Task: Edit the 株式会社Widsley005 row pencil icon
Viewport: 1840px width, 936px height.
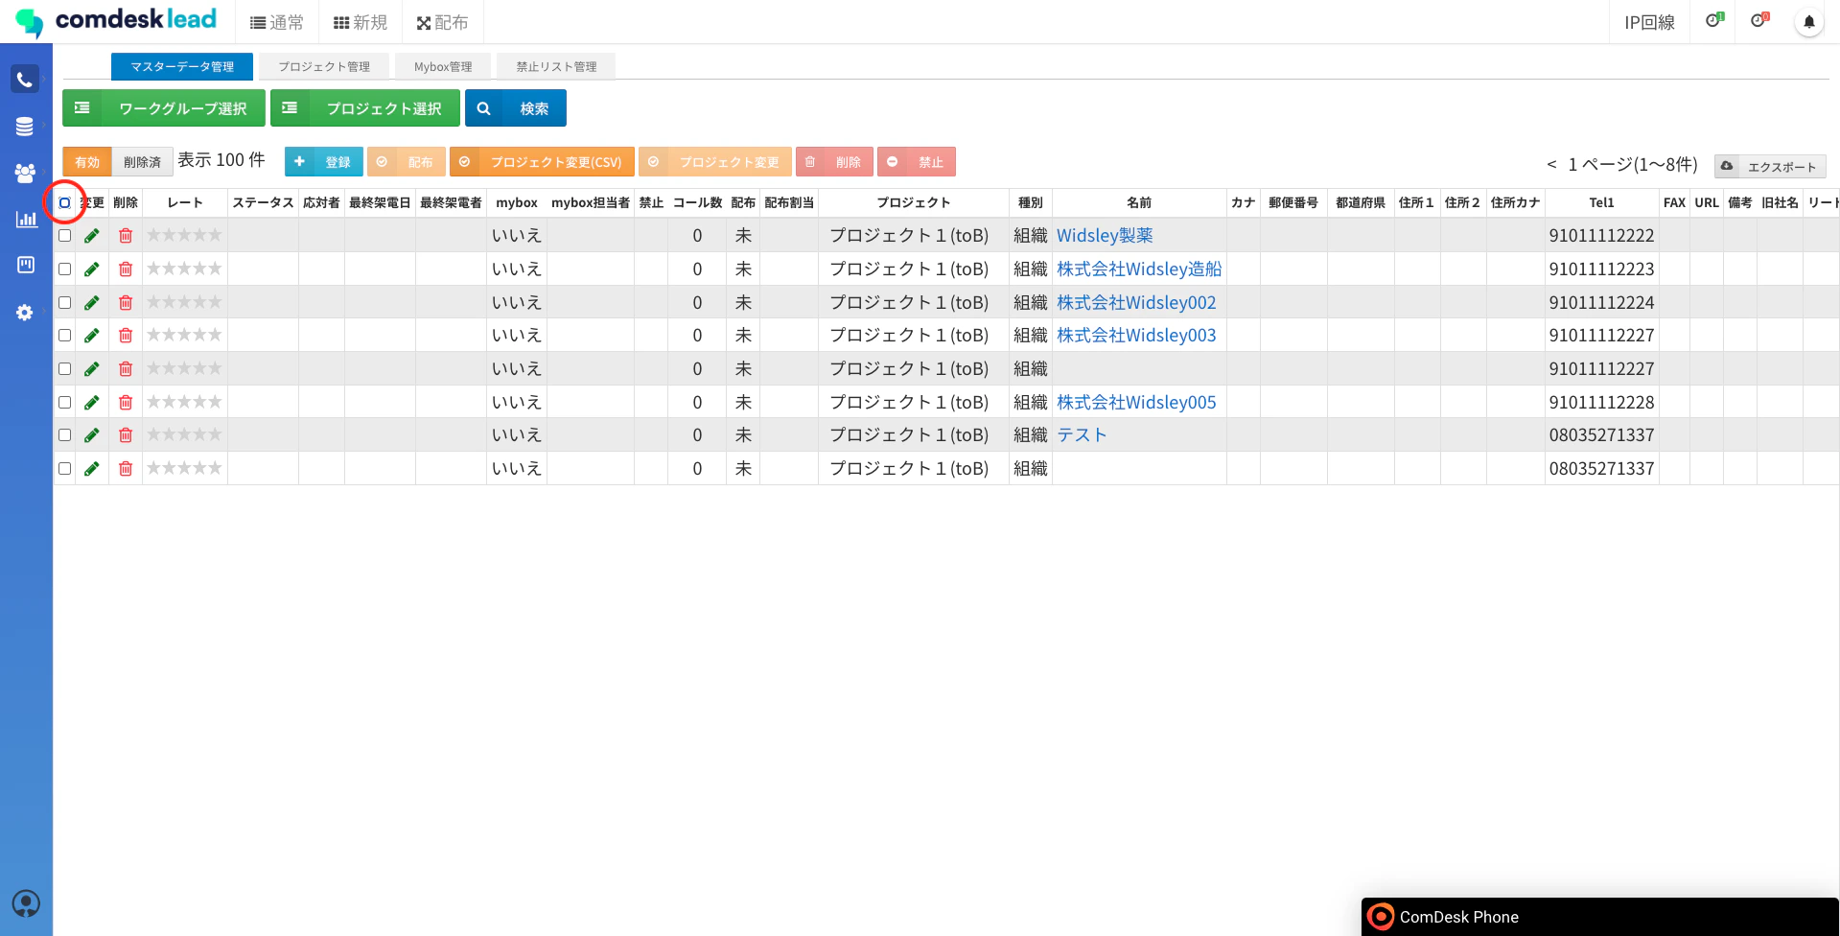Action: (92, 403)
